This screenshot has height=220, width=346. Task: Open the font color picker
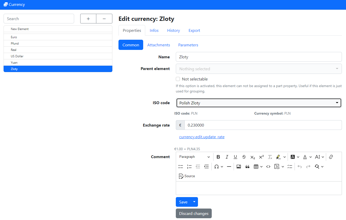[x=305, y=157]
